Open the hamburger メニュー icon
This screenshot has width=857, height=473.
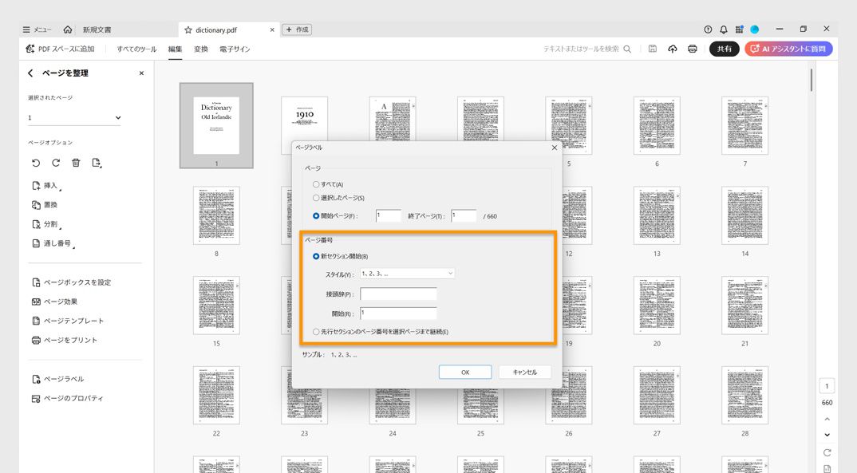pyautogui.click(x=26, y=30)
